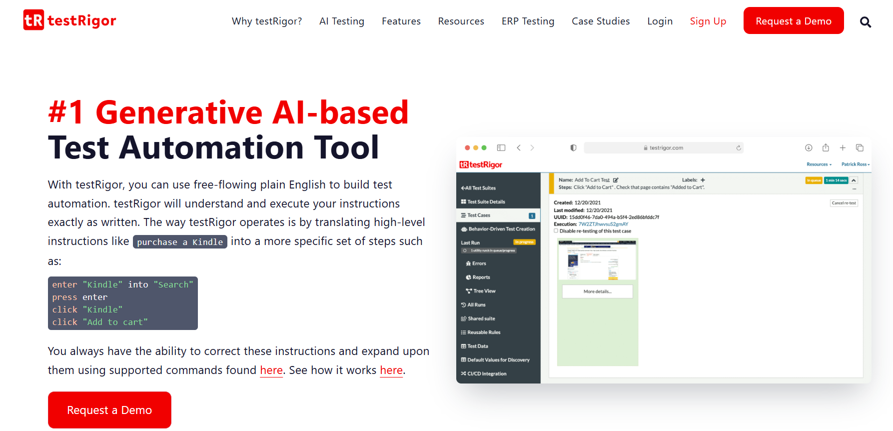Click the tab overview icon in the mock browser
Screen dimensions: 893x431
coord(860,147)
